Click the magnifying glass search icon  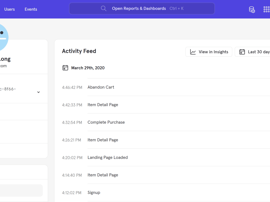[104, 8]
